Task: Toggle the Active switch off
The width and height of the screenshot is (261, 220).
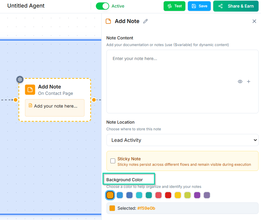Action: (x=103, y=6)
